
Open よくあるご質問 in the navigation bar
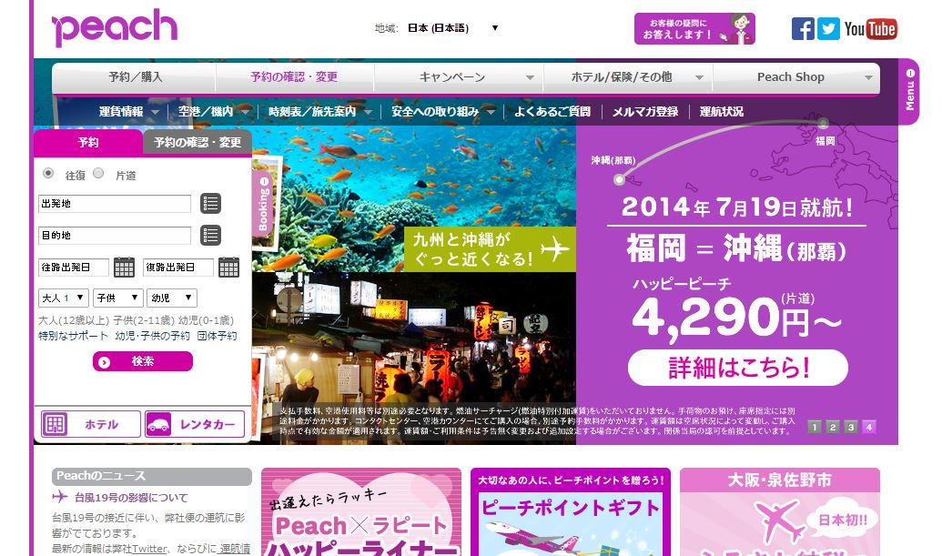tap(552, 112)
